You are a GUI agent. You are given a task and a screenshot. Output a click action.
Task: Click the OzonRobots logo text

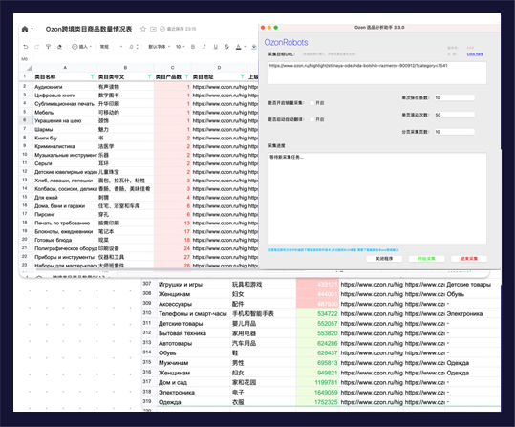coord(286,42)
